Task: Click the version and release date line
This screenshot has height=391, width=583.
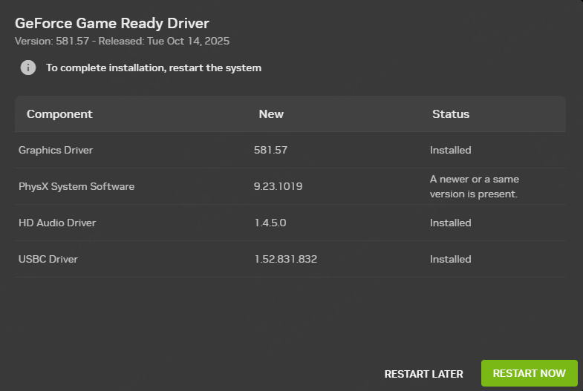Action: [122, 41]
